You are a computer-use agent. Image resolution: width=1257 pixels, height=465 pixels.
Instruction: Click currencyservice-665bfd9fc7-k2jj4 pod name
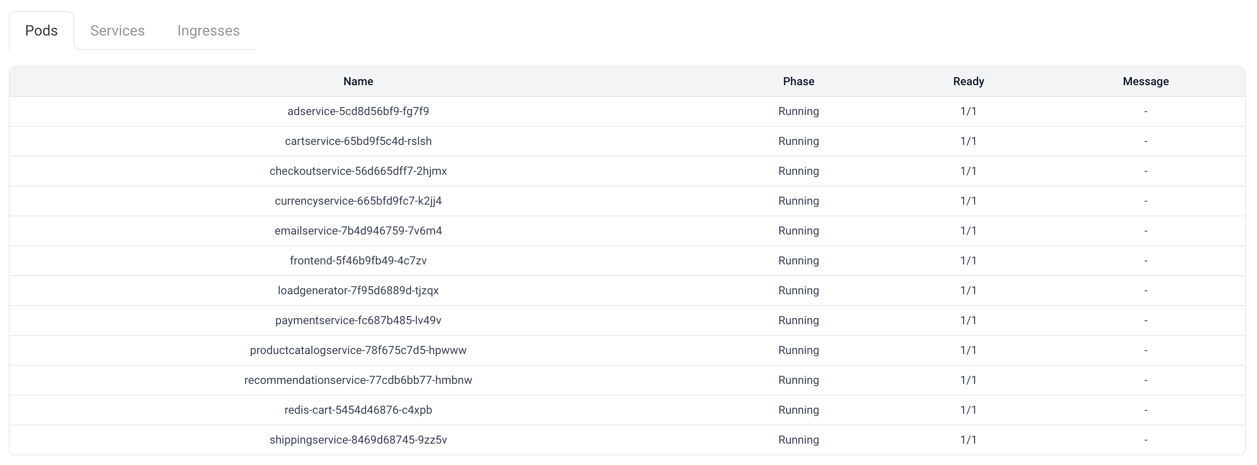click(358, 201)
